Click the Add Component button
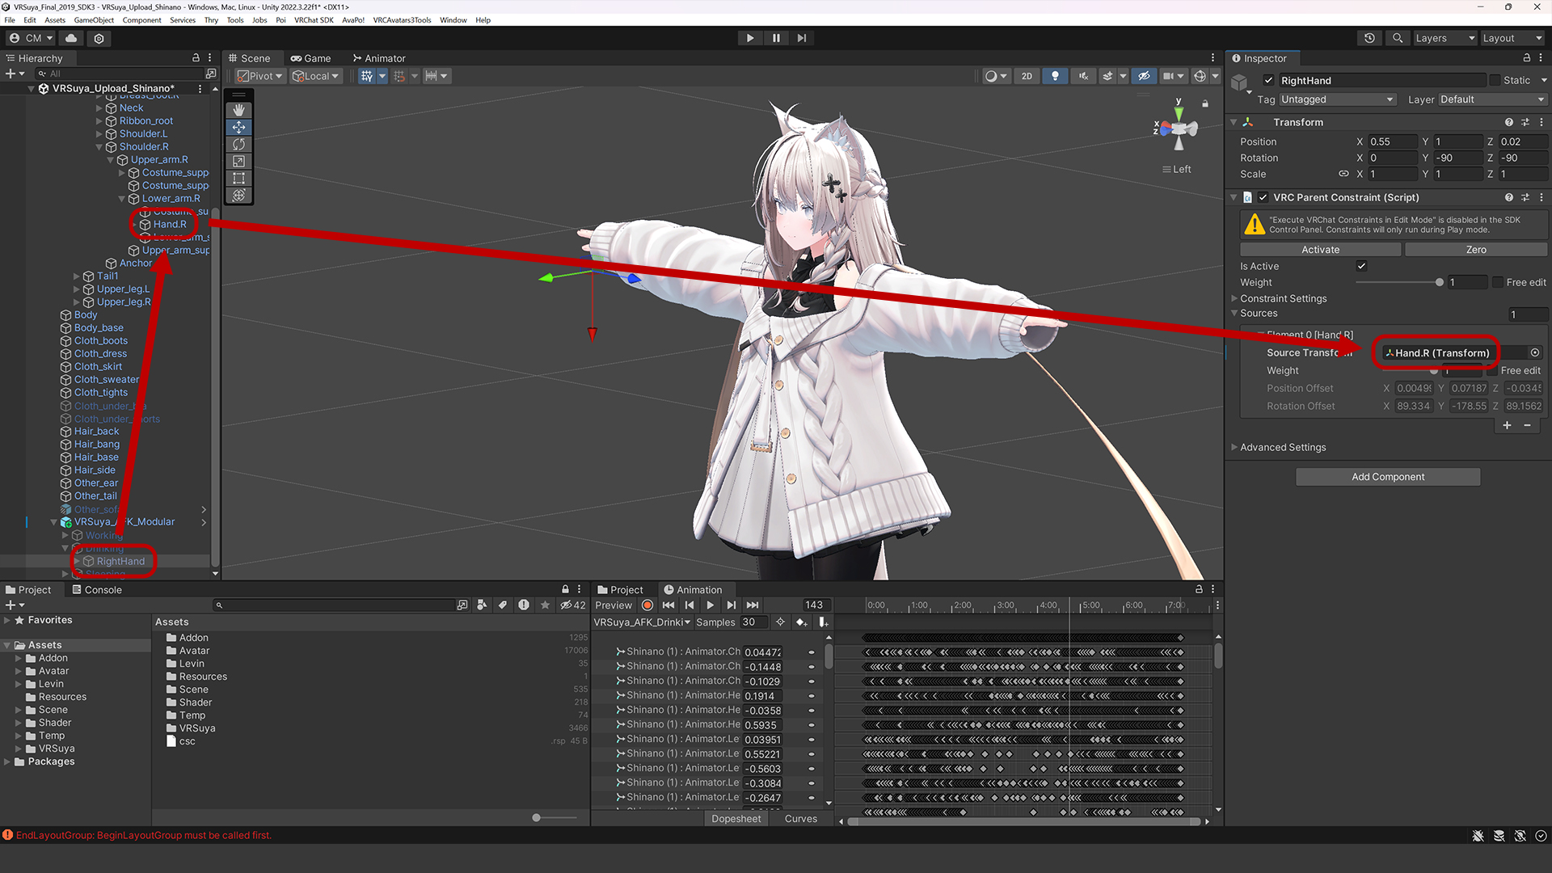Image resolution: width=1552 pixels, height=873 pixels. pyautogui.click(x=1388, y=477)
